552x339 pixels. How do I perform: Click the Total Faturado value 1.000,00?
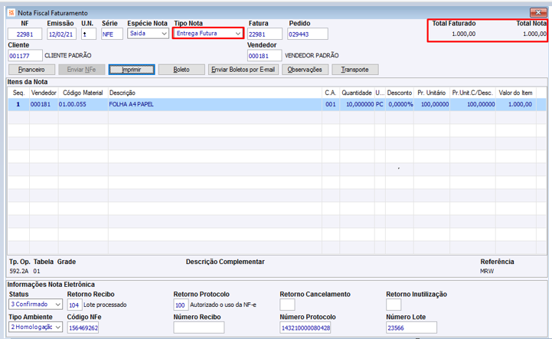pos(464,34)
